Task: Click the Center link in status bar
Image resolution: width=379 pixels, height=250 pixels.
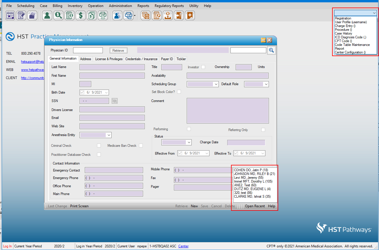Action: coord(183,246)
